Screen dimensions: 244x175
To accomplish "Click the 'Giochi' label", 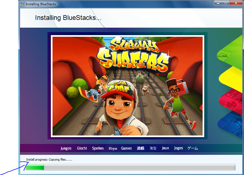I will (x=82, y=148).
